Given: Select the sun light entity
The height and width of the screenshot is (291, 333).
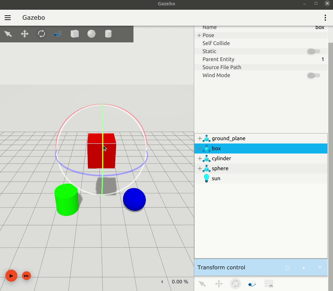Looking at the screenshot, I should (261, 179).
